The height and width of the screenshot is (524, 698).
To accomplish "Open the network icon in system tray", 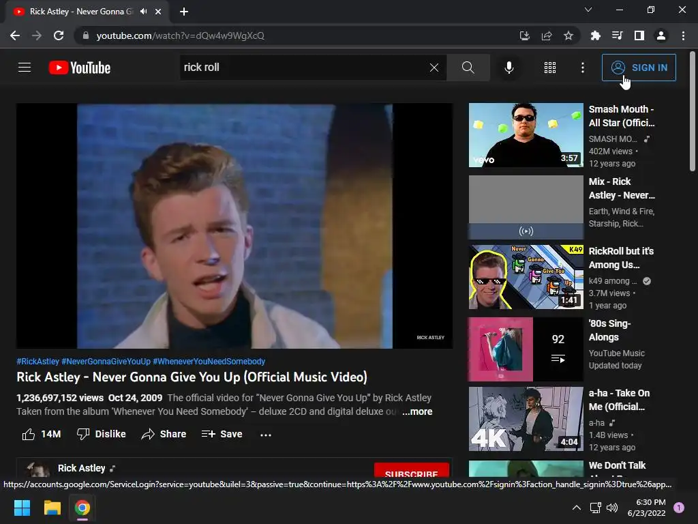I will (595, 508).
